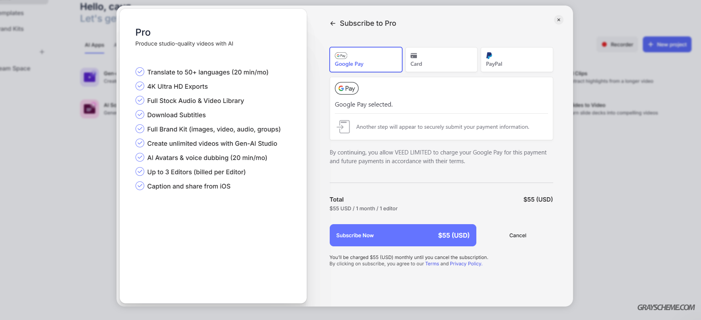Click the redirect step icon in payment box
The image size is (701, 320).
point(343,127)
